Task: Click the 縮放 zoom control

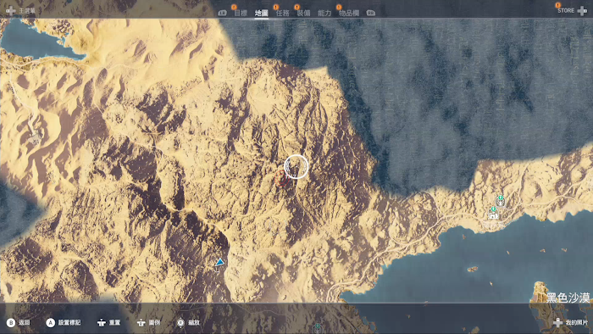Action: [188, 323]
